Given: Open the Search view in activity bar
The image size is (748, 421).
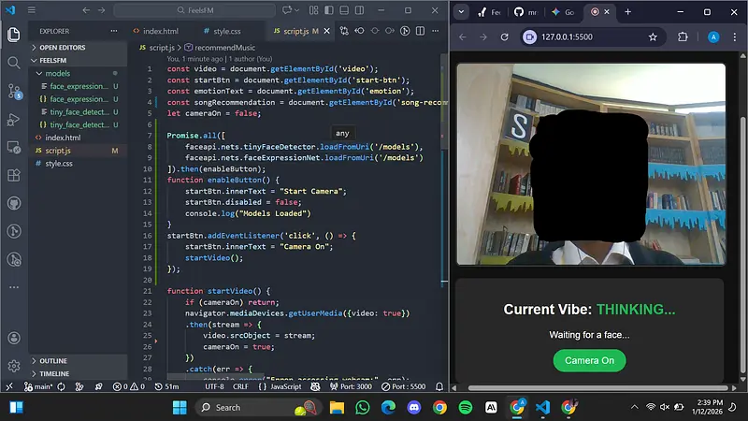Looking at the screenshot, I should 14,63.
